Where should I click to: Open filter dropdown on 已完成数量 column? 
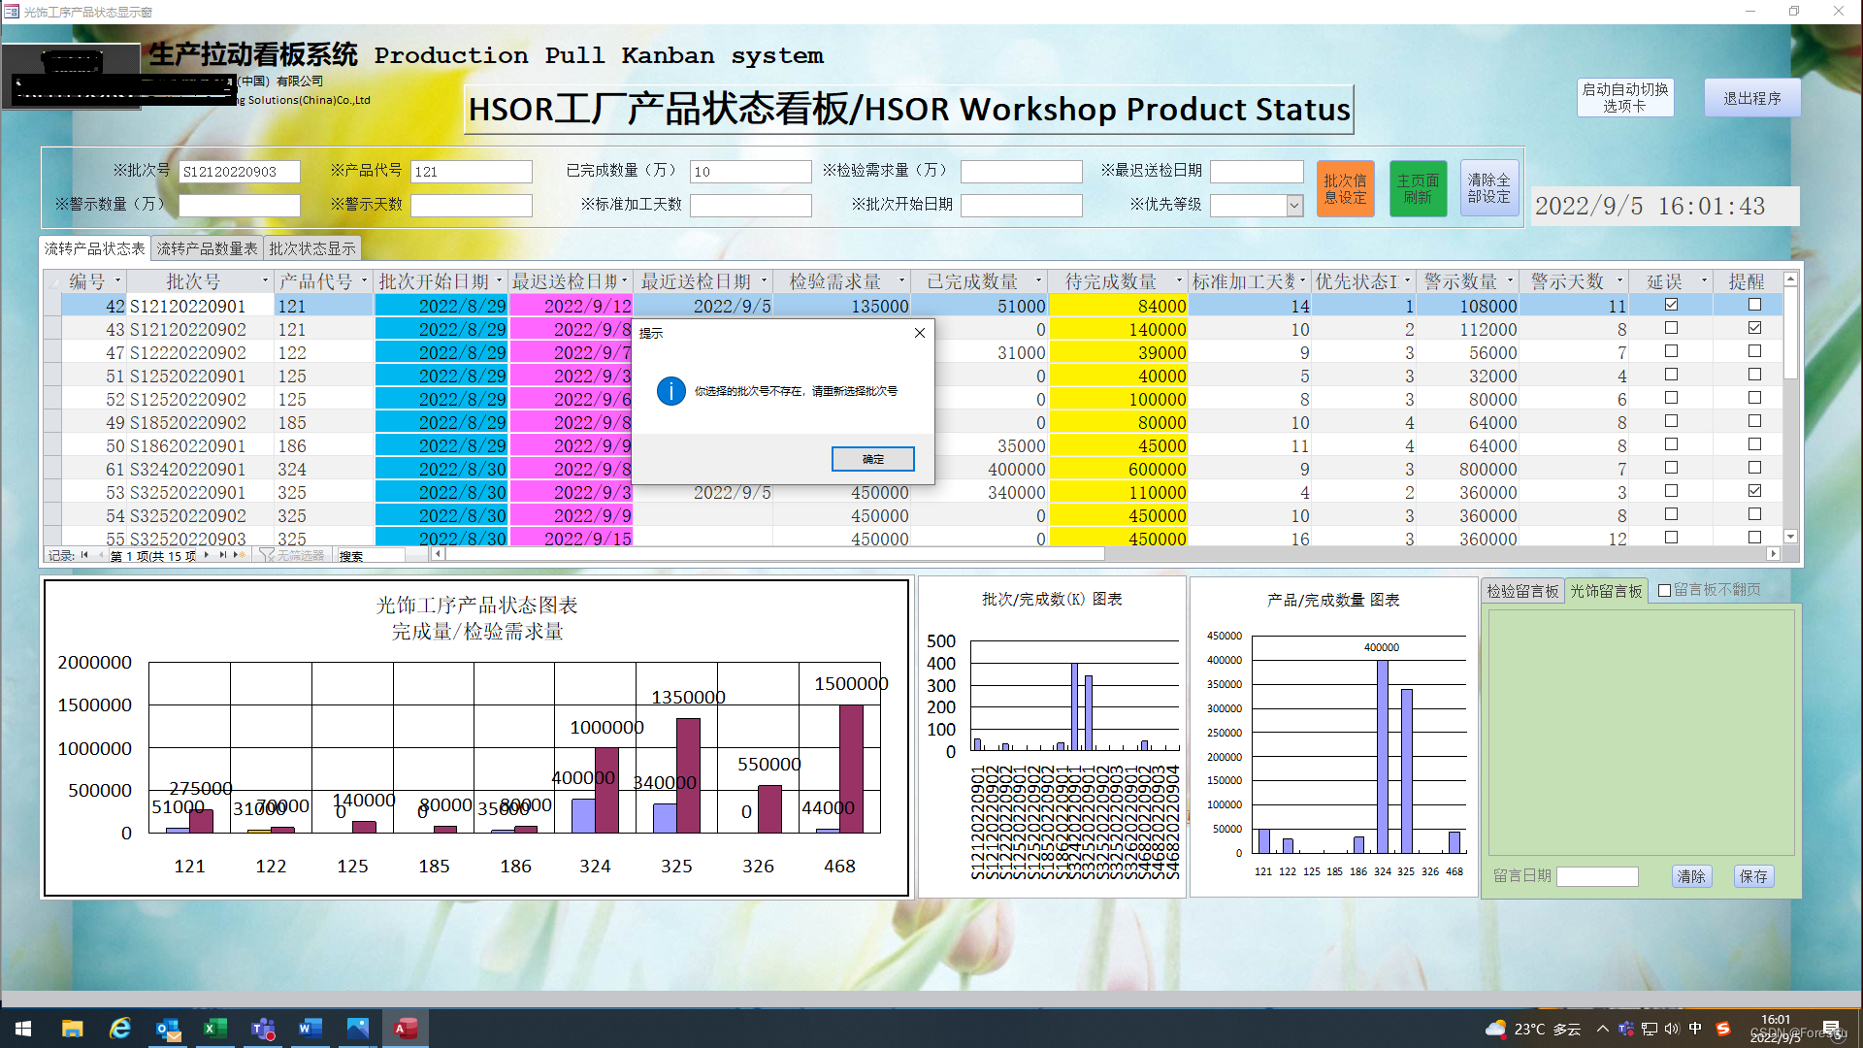click(1038, 281)
